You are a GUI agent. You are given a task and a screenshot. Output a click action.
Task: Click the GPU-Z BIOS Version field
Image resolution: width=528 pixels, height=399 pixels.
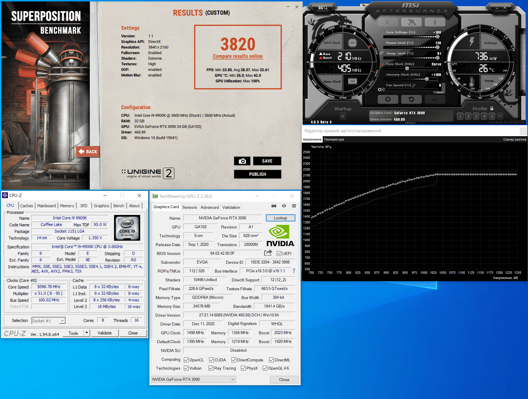coord(222,253)
